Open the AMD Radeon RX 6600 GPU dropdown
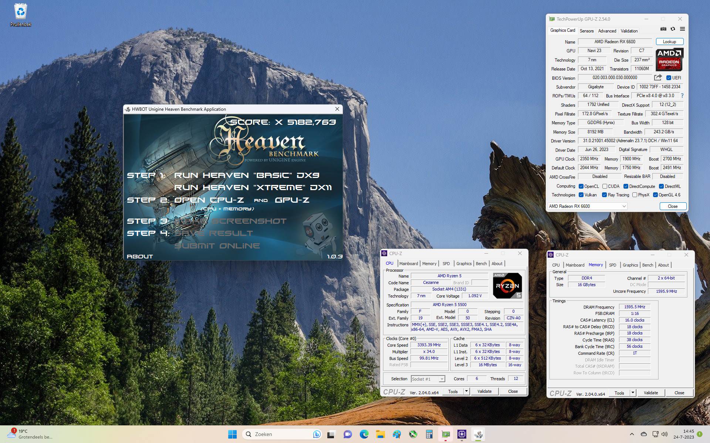The height and width of the screenshot is (443, 710). pyautogui.click(x=587, y=206)
